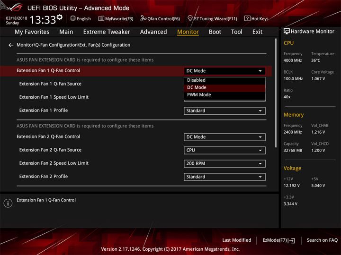Viewport: 341px width, 255px height.
Task: Click the Extension Fan 1 Profile label
Action: [x=44, y=110]
